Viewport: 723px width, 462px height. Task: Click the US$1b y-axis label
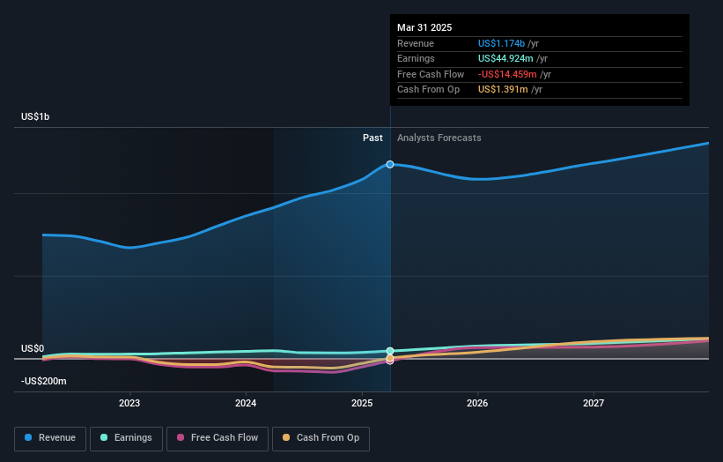[x=35, y=116]
